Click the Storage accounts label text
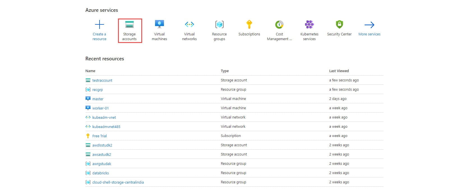 (x=129, y=36)
